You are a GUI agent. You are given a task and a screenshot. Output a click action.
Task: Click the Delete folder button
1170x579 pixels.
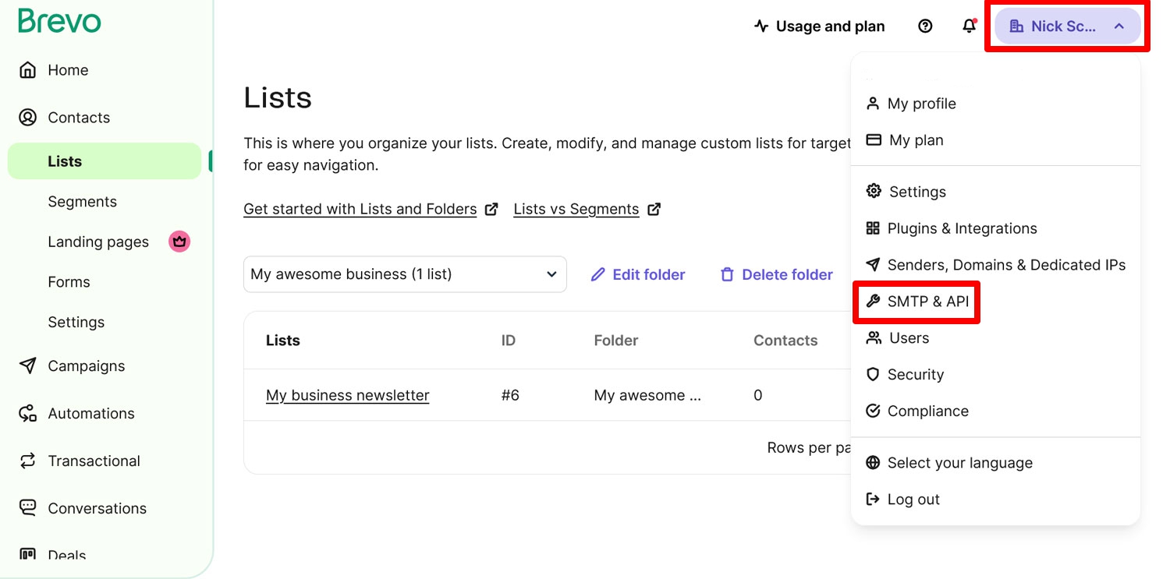tap(777, 274)
